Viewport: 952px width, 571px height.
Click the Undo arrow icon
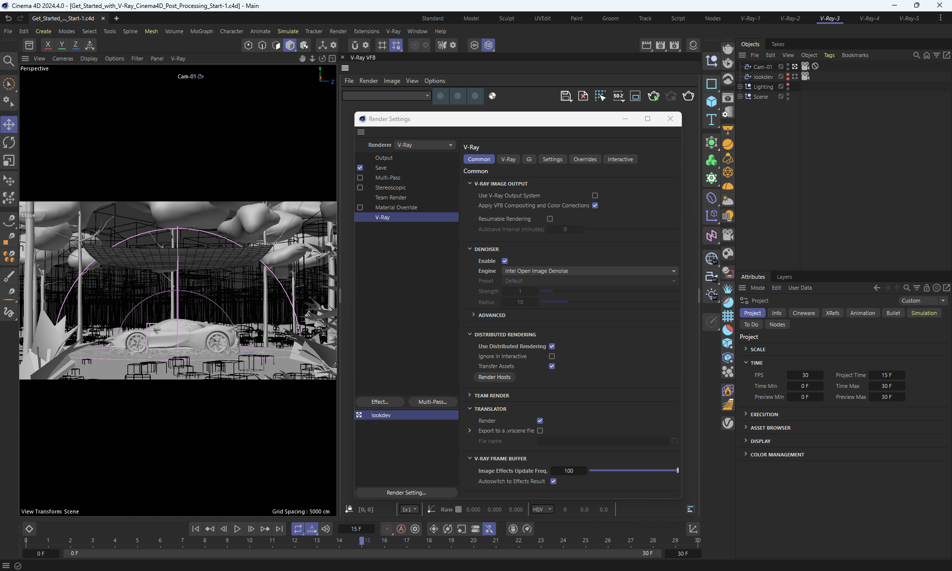click(x=8, y=18)
